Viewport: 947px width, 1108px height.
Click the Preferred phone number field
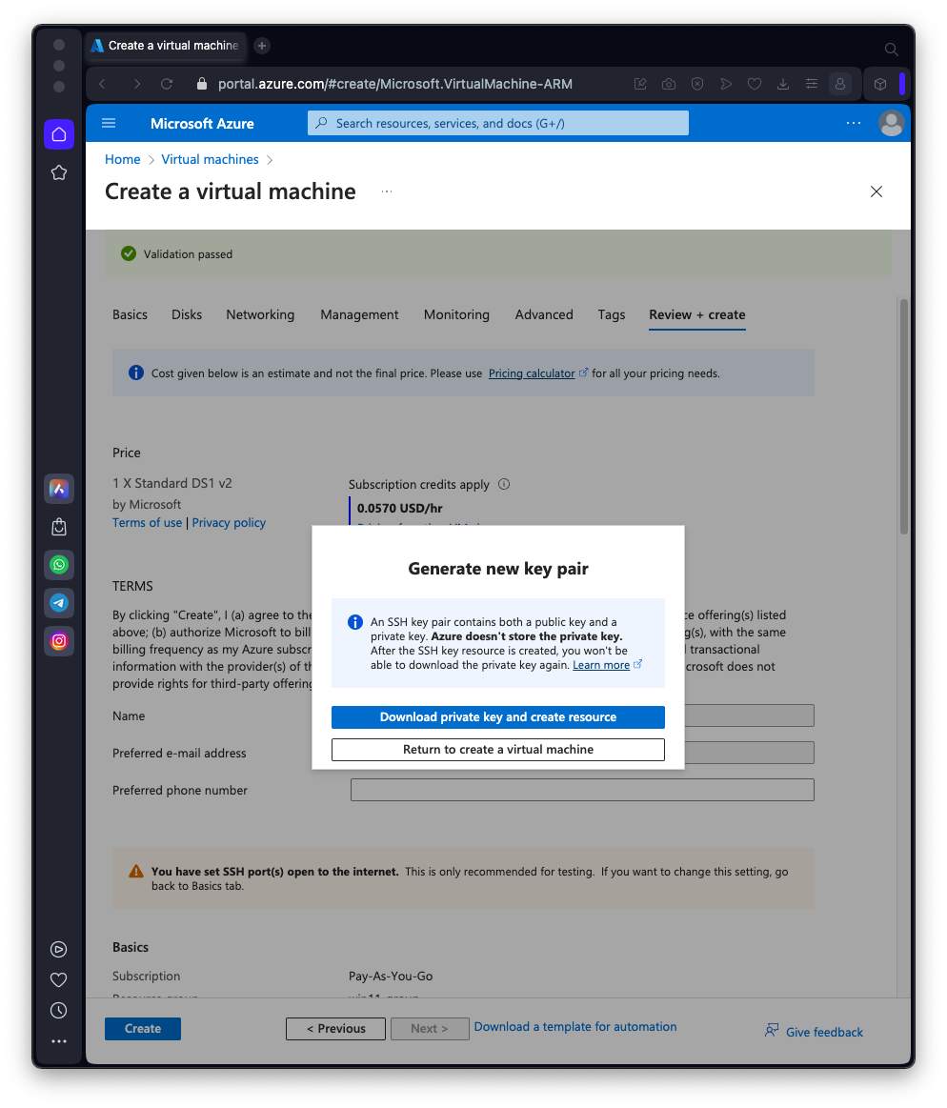point(582,790)
